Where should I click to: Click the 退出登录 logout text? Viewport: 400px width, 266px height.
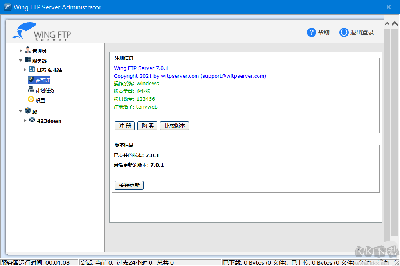362,32
